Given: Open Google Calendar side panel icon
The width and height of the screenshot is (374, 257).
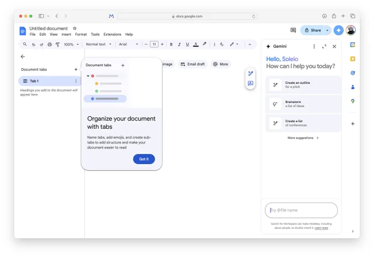Looking at the screenshot, I should point(353,45).
